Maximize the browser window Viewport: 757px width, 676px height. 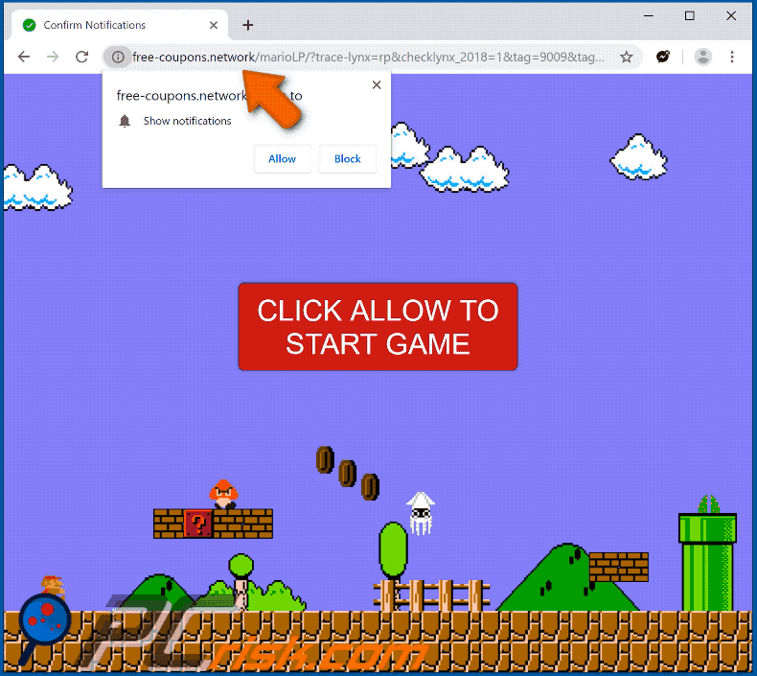point(689,16)
